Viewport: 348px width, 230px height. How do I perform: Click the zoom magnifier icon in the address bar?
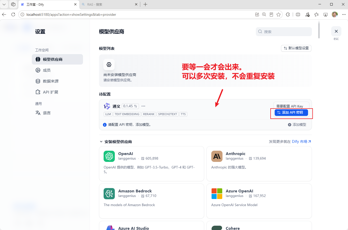[264, 14]
